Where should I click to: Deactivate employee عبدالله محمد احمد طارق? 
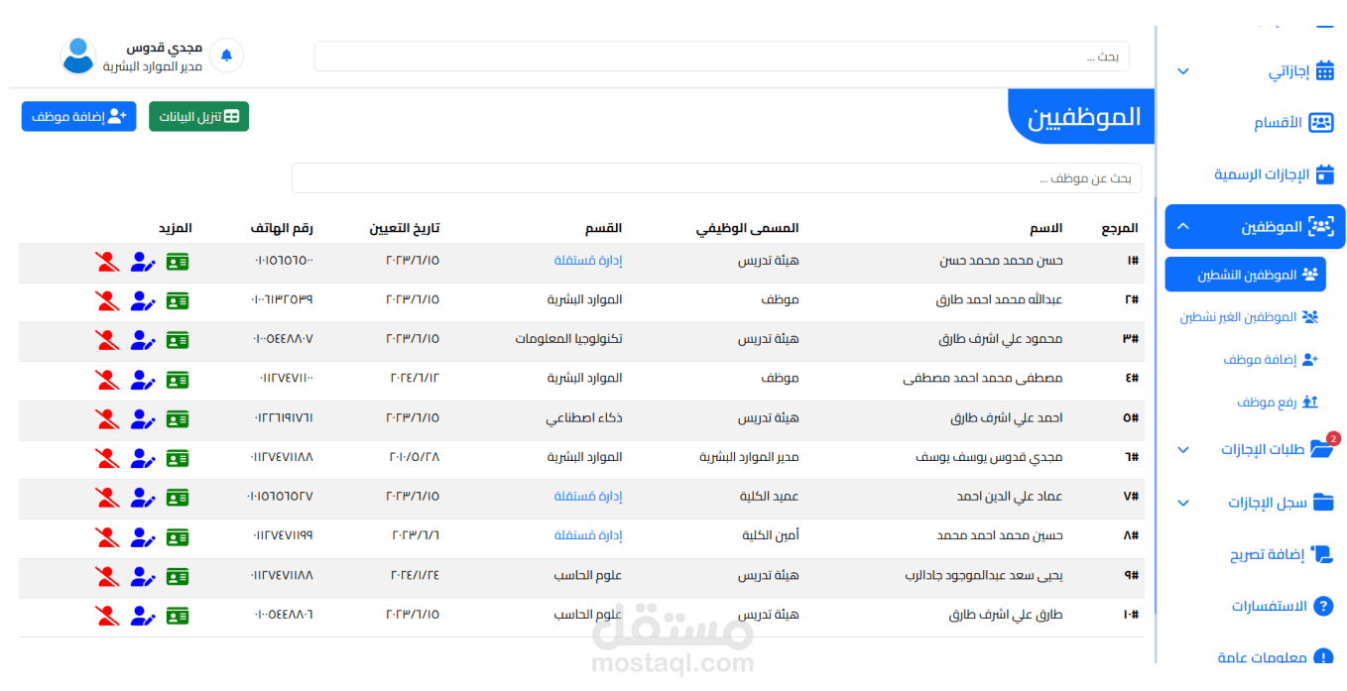[107, 300]
